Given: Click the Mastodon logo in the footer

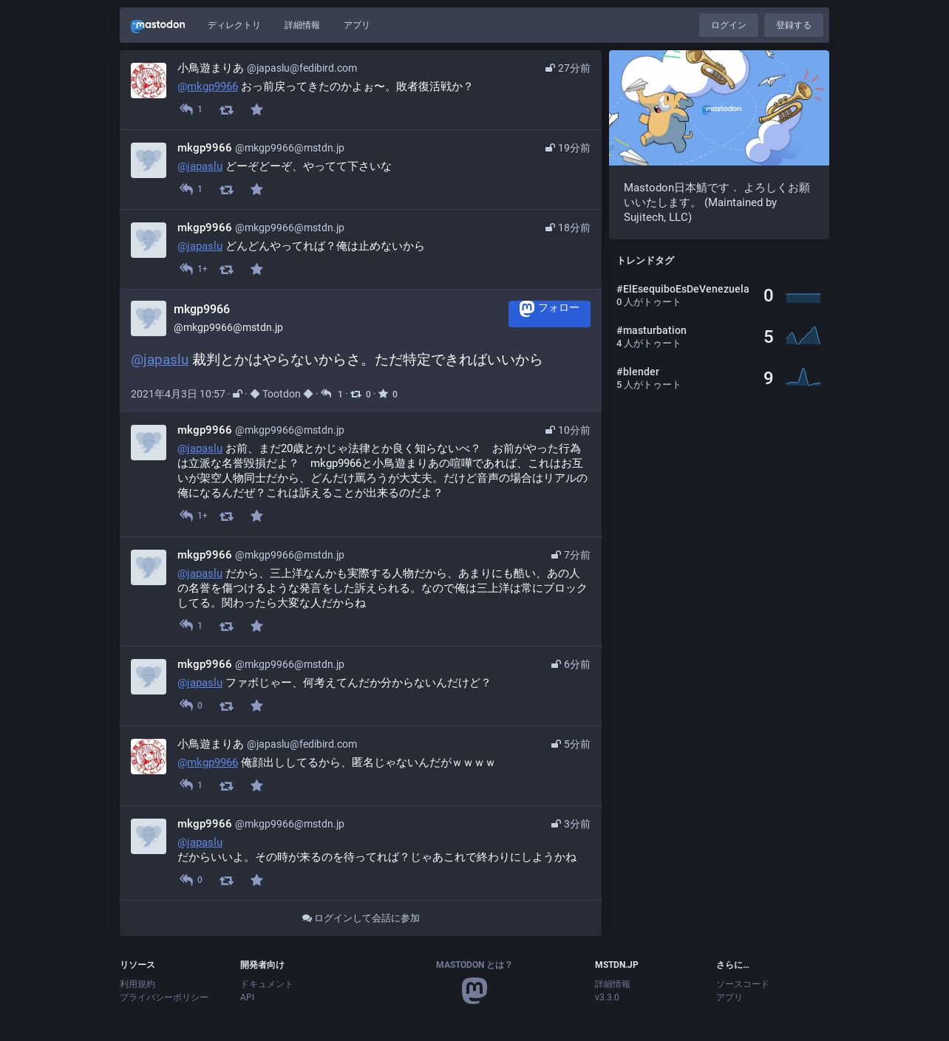Looking at the screenshot, I should [475, 991].
